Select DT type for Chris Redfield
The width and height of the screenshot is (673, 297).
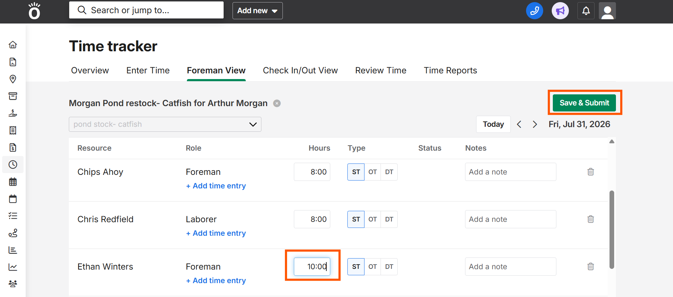click(389, 219)
